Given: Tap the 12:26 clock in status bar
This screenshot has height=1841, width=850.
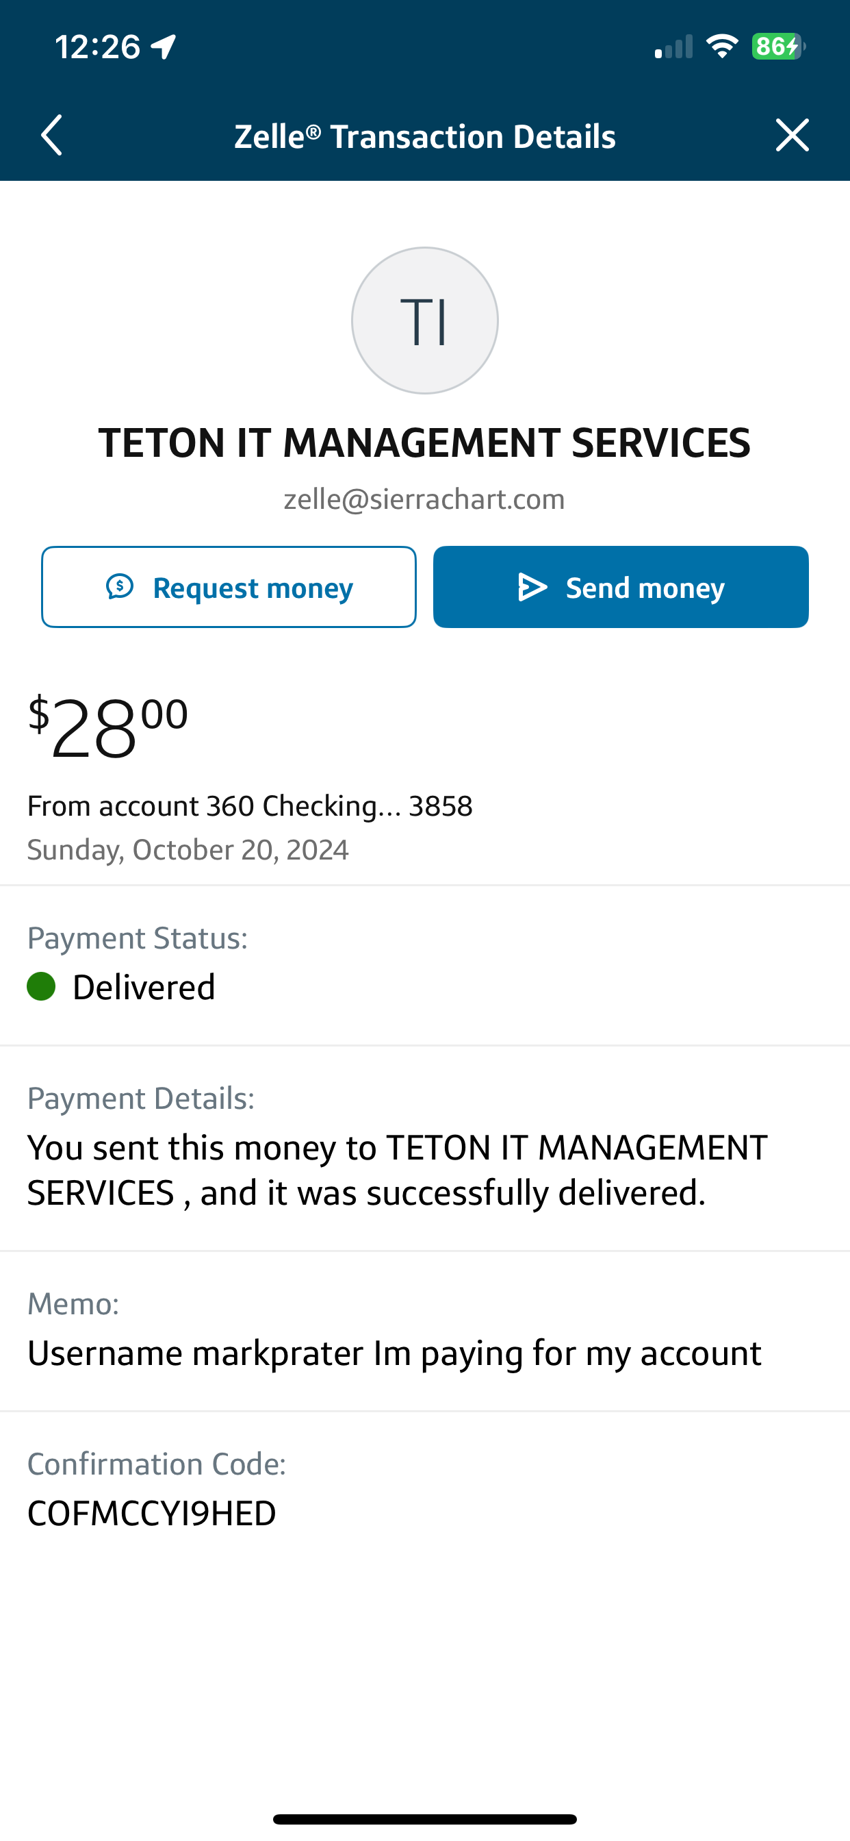Looking at the screenshot, I should [97, 47].
